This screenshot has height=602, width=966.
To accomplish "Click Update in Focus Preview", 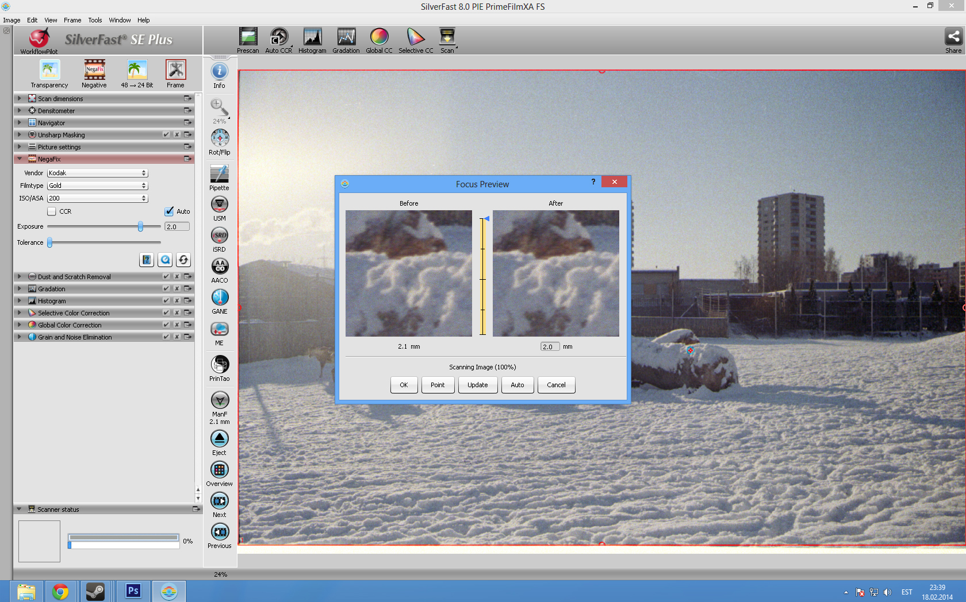I will coord(478,385).
